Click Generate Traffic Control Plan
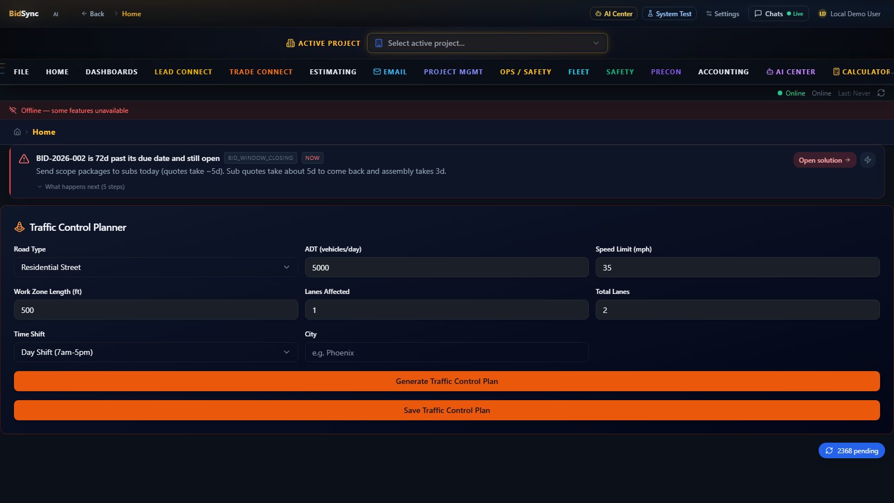Image resolution: width=894 pixels, height=503 pixels. click(x=447, y=381)
